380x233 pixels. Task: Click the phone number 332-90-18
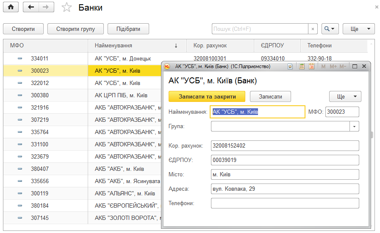(x=319, y=58)
